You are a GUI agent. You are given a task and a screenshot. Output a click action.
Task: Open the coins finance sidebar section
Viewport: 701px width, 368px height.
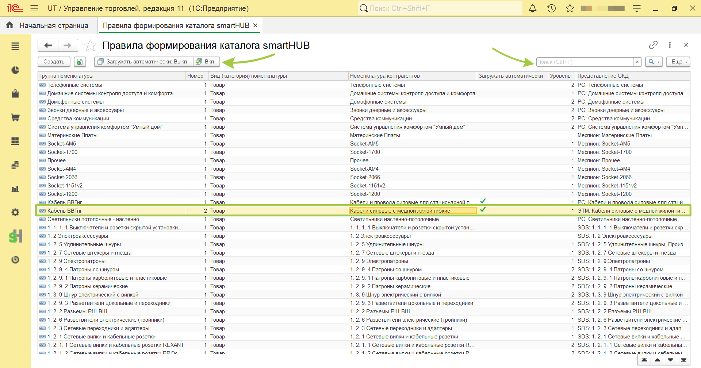[15, 165]
